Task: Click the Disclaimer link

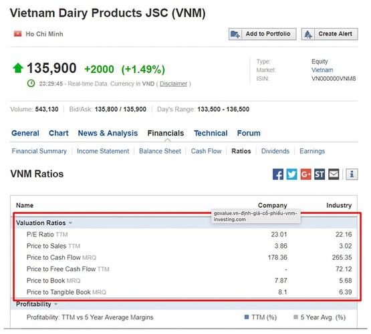Action: coord(173,84)
